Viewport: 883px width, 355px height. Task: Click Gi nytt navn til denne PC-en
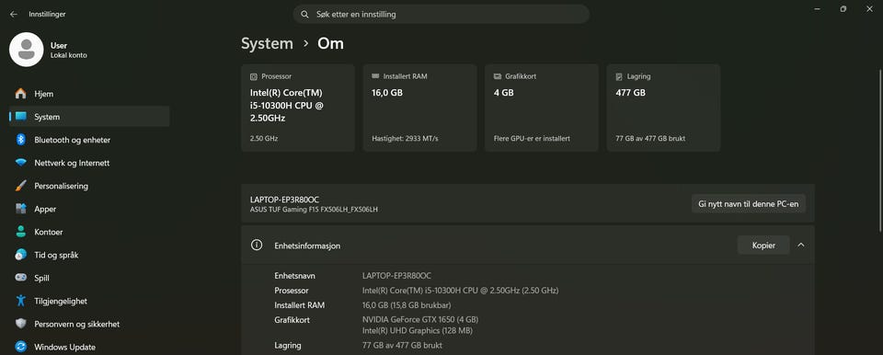[749, 204]
